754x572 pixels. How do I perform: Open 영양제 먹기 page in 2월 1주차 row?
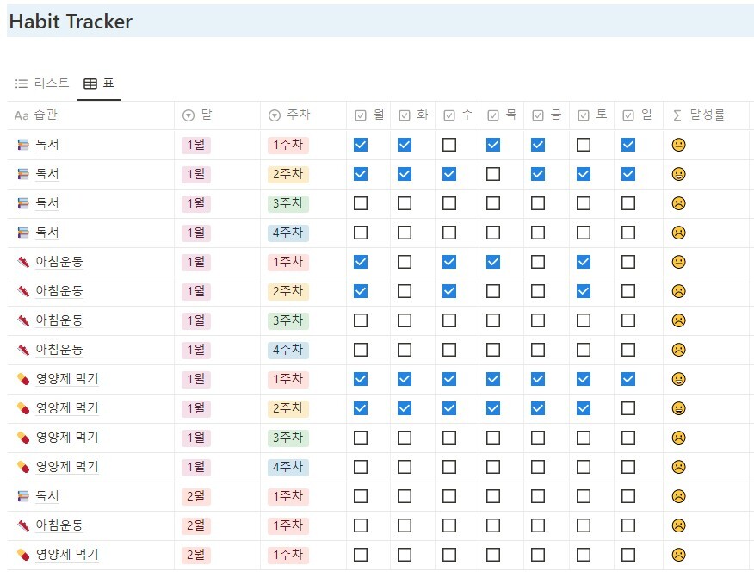coord(67,555)
